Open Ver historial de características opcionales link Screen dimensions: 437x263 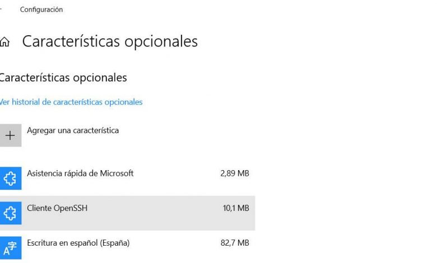[72, 102]
